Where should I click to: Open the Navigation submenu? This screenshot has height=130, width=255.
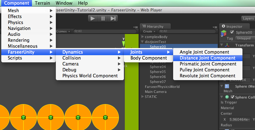coord(29,28)
